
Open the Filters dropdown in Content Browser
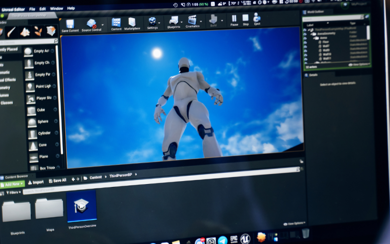pyautogui.click(x=14, y=192)
